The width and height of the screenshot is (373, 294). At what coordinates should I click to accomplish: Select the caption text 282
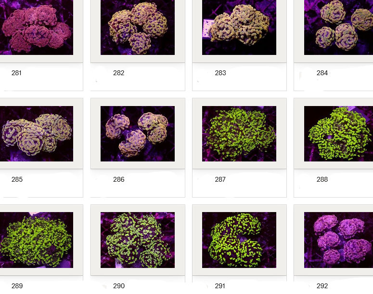point(119,73)
